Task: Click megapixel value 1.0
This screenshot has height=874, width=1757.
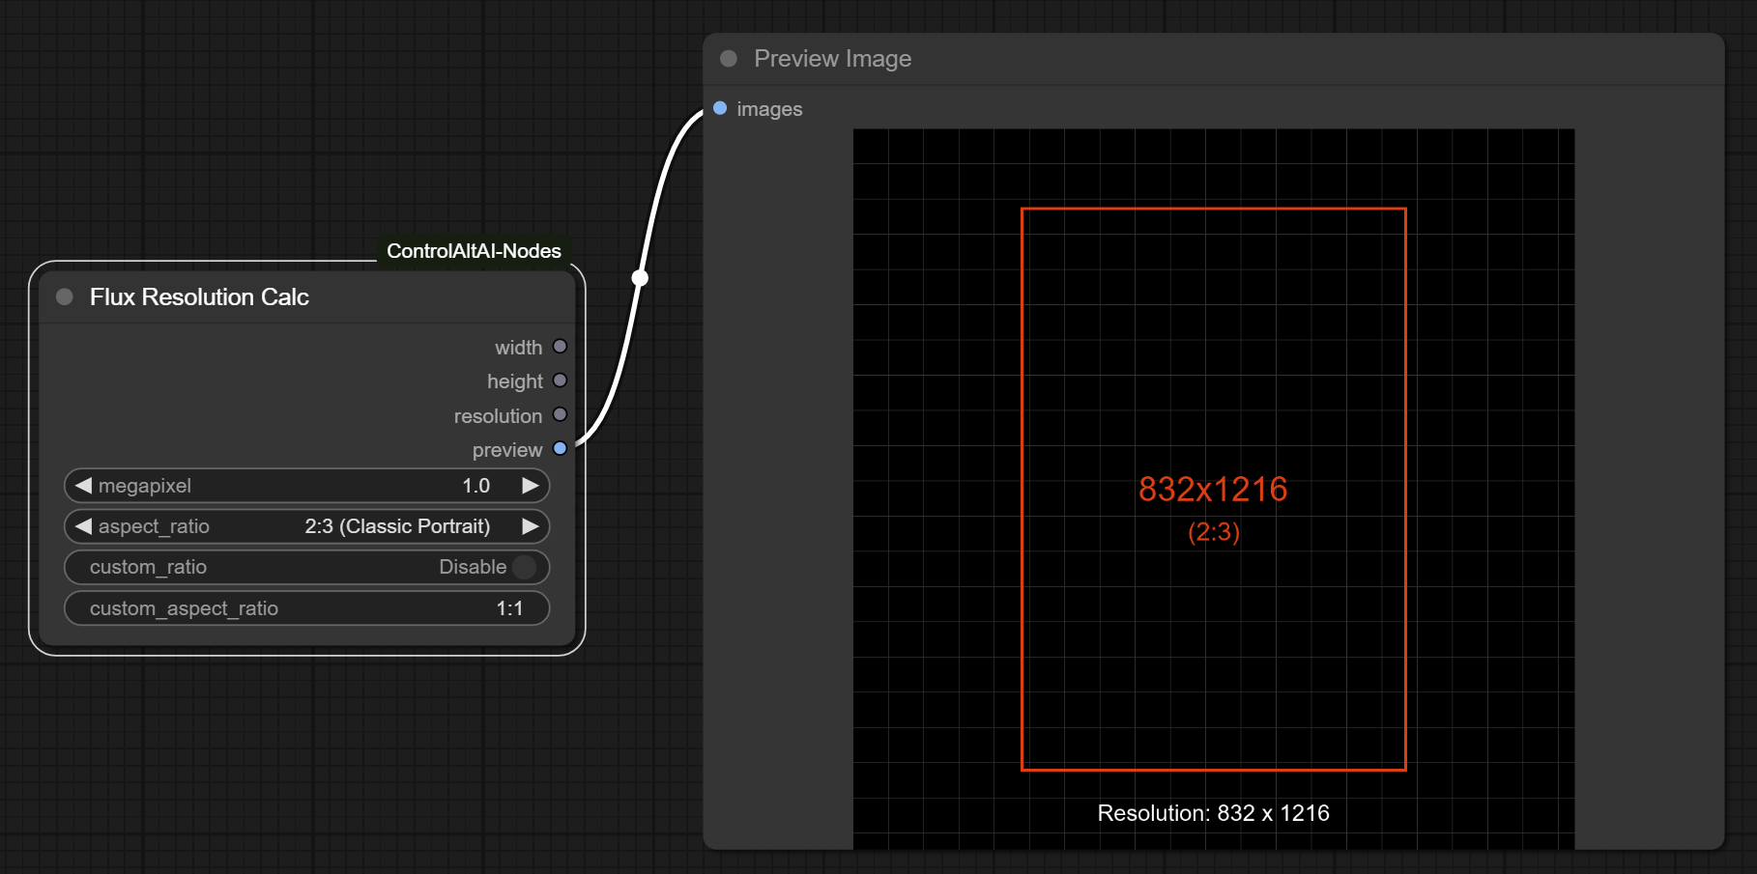Action: (x=476, y=486)
